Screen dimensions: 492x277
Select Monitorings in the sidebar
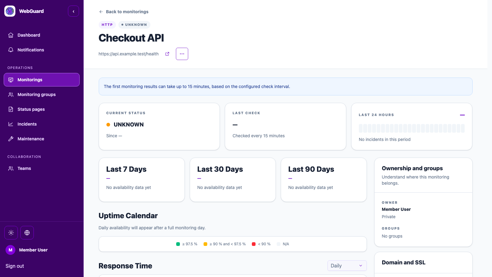click(42, 80)
